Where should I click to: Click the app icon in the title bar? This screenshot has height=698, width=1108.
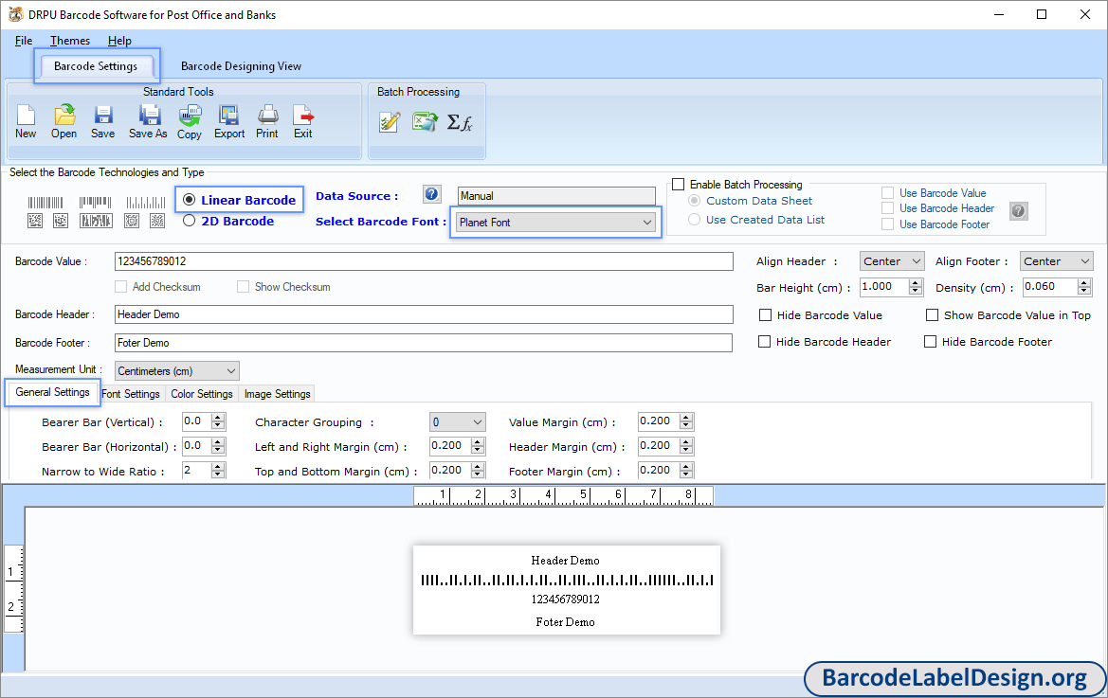click(x=15, y=14)
